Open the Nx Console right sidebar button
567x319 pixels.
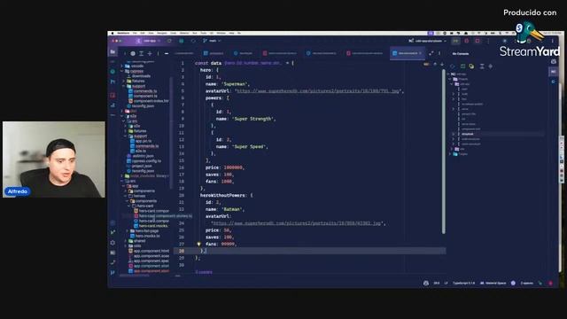coord(553,72)
